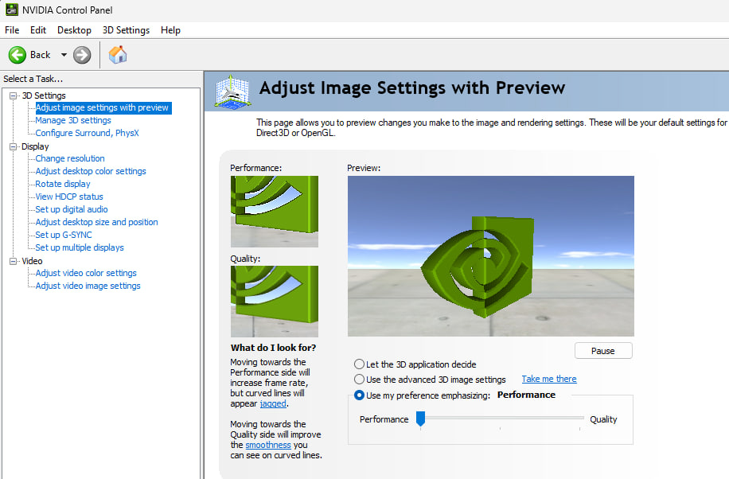
Task: Click the Performance/Quality slider handle
Action: 420,419
